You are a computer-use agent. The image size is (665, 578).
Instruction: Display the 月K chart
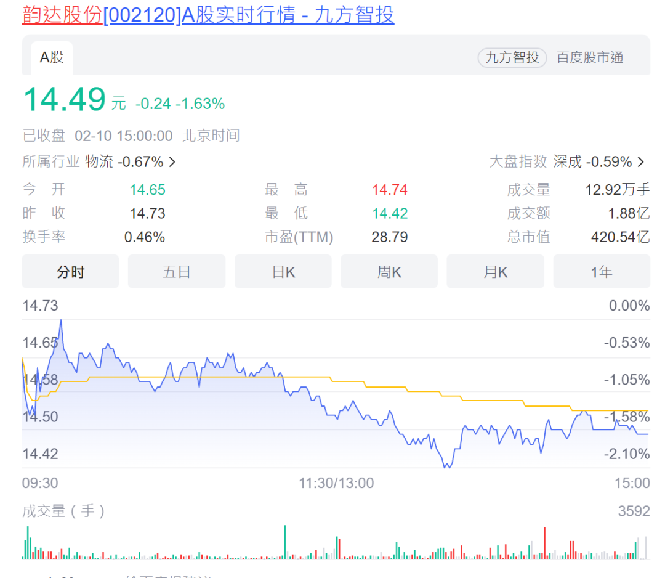[495, 272]
